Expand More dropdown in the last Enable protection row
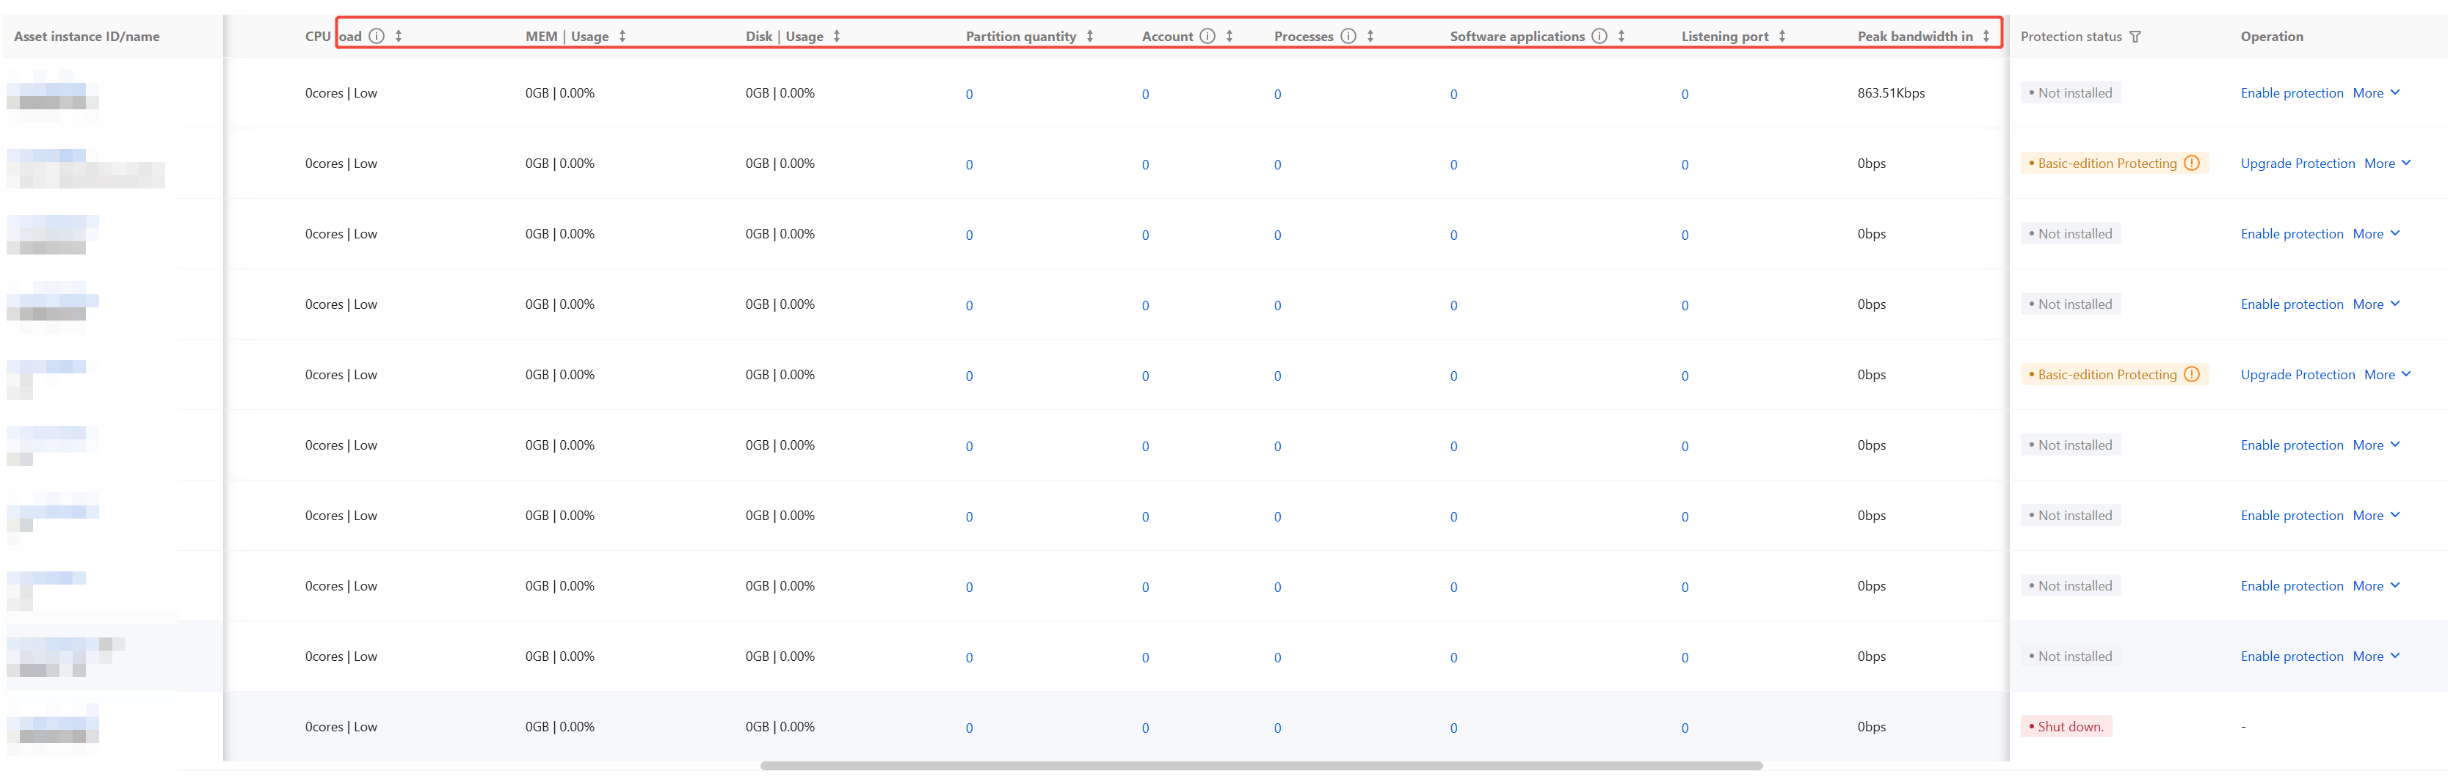The height and width of the screenshot is (779, 2448). 2377,657
